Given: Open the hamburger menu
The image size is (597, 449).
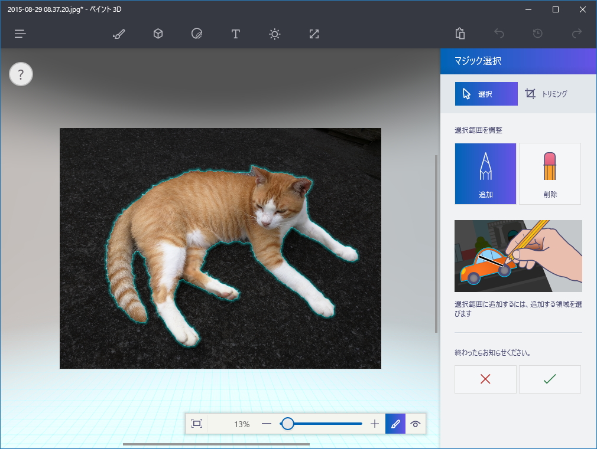Looking at the screenshot, I should 20,34.
